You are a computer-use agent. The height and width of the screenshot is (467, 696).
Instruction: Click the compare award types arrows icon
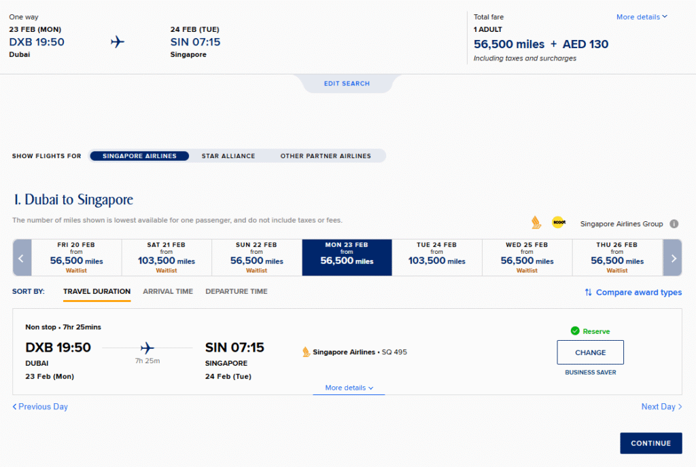point(588,293)
